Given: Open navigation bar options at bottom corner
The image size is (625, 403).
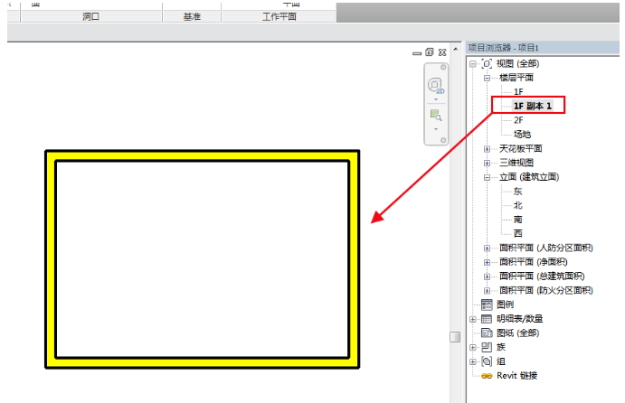Looking at the screenshot, I should pyautogui.click(x=443, y=140).
